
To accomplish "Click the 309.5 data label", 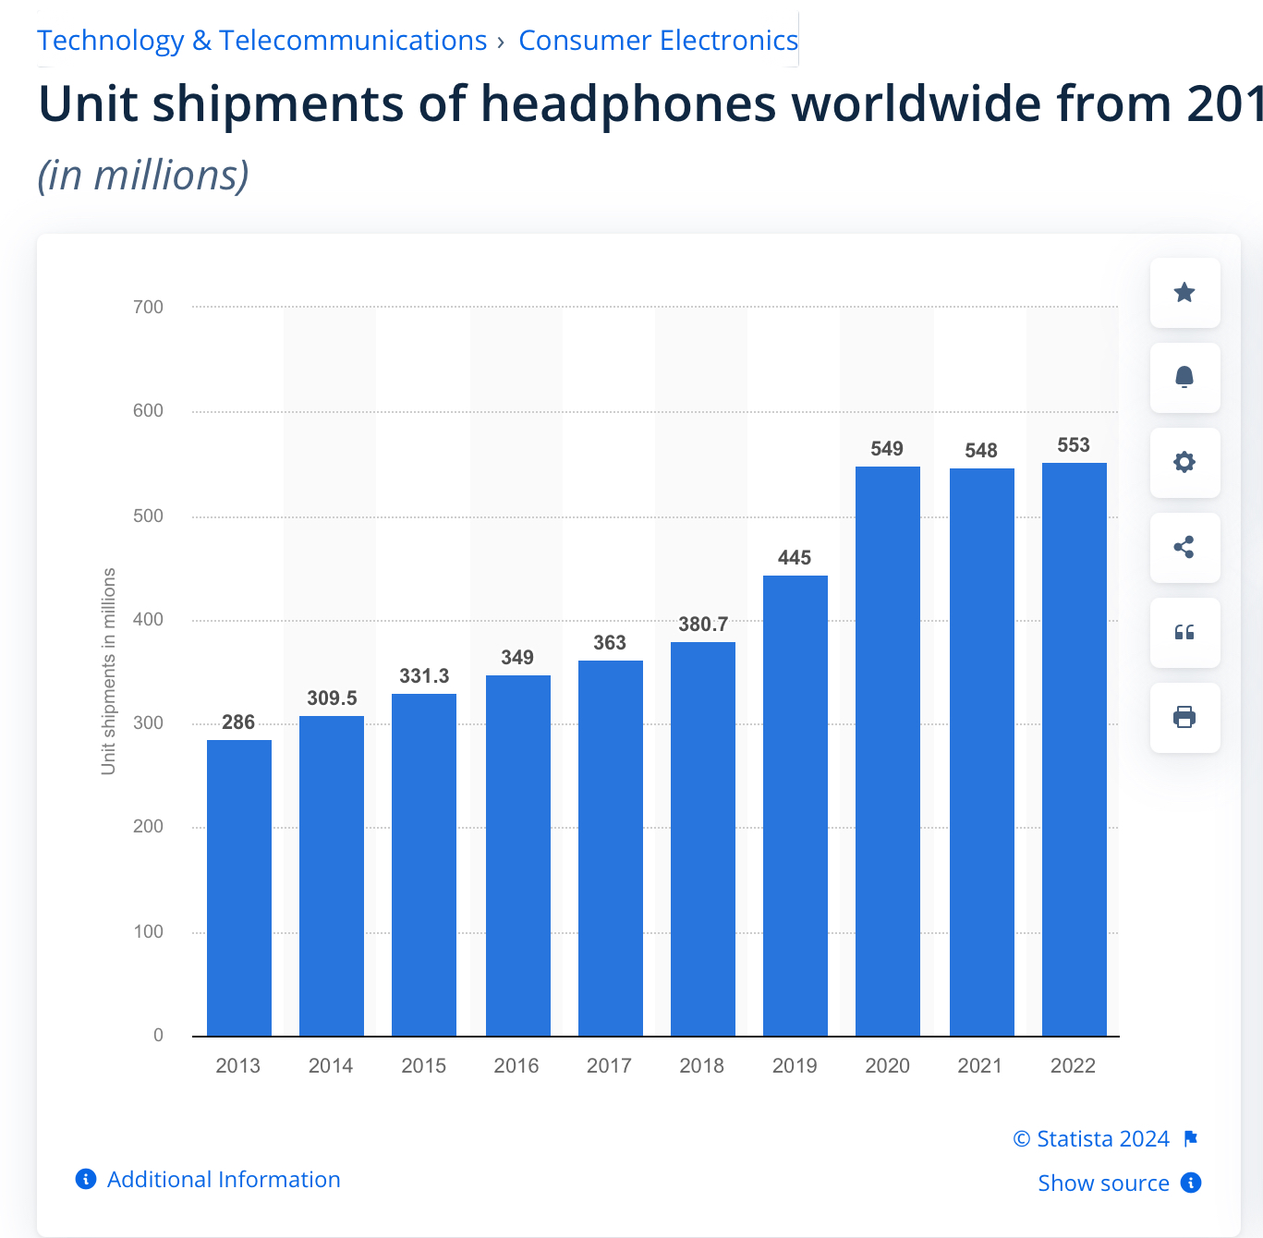I will (332, 698).
